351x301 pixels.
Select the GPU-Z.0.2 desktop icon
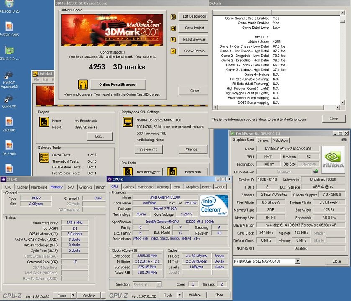click(9, 53)
